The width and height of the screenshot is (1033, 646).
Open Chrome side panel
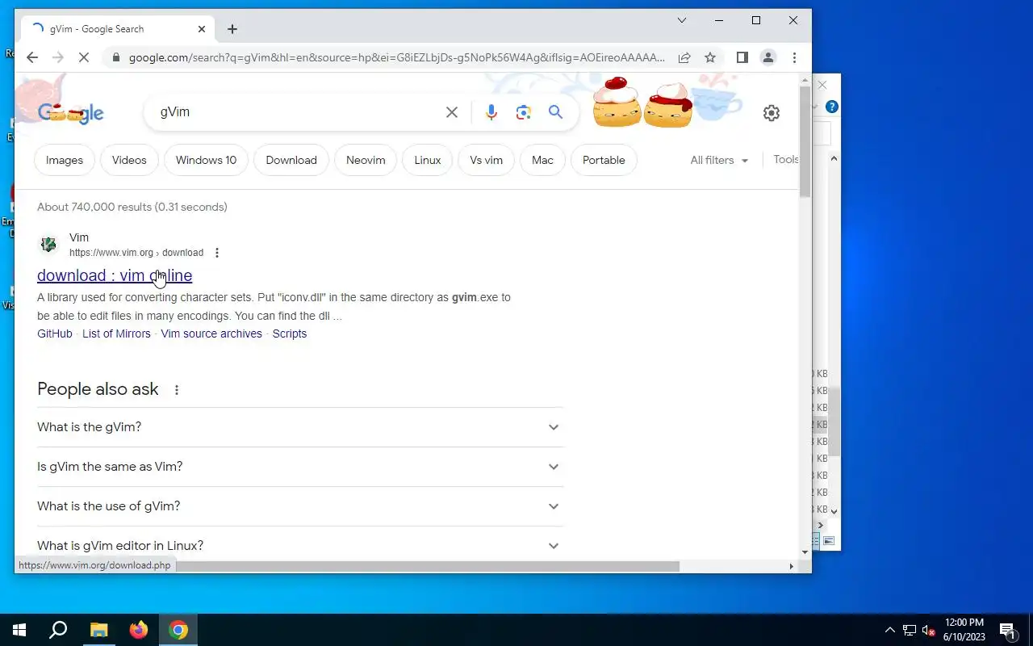[742, 57]
